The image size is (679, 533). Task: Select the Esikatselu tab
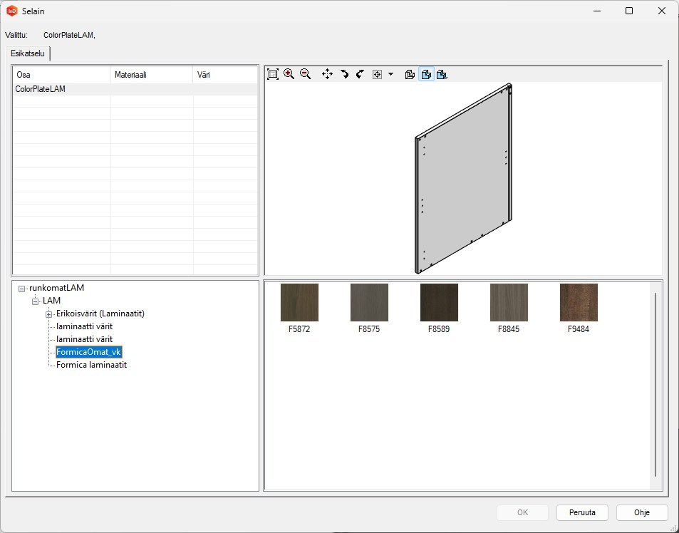coord(28,53)
